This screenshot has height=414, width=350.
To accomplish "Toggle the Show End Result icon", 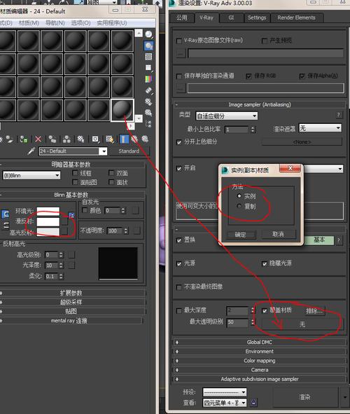I will (x=124, y=139).
